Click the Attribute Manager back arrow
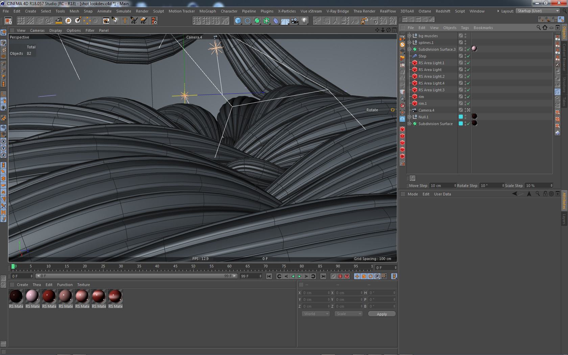This screenshot has height=355, width=568. [x=515, y=194]
